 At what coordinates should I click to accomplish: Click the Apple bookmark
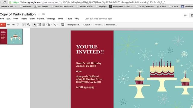tap(161, 7)
